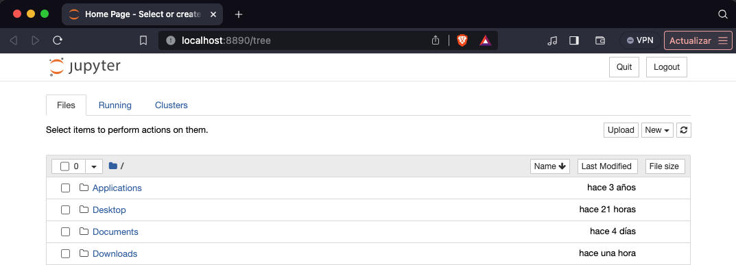Sort files by Name

click(550, 166)
